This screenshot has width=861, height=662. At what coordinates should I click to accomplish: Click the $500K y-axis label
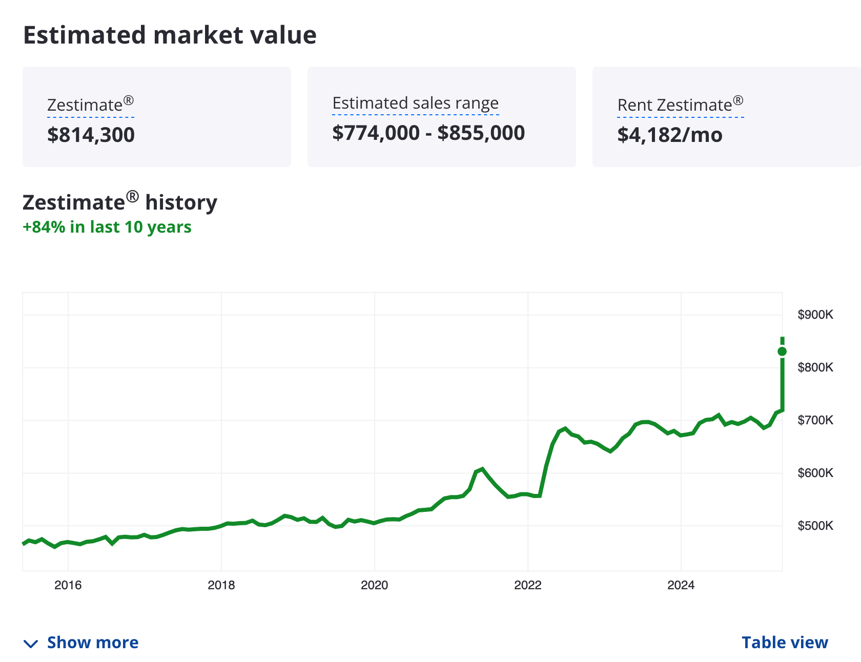[x=815, y=526]
